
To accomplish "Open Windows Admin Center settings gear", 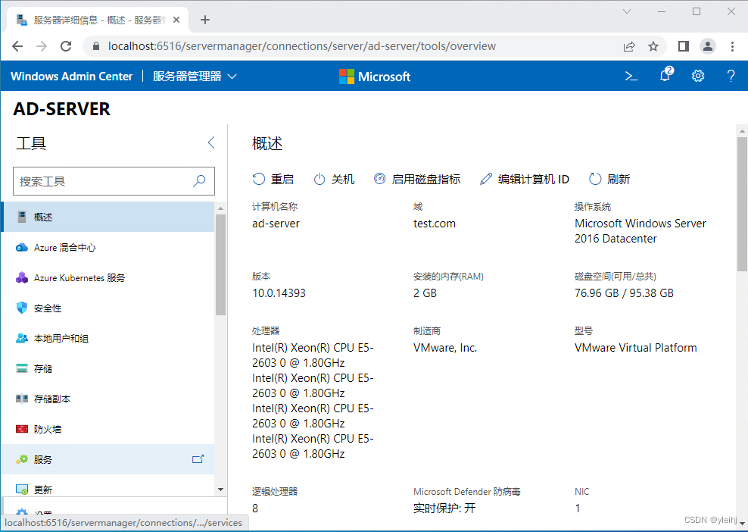I will pos(697,76).
